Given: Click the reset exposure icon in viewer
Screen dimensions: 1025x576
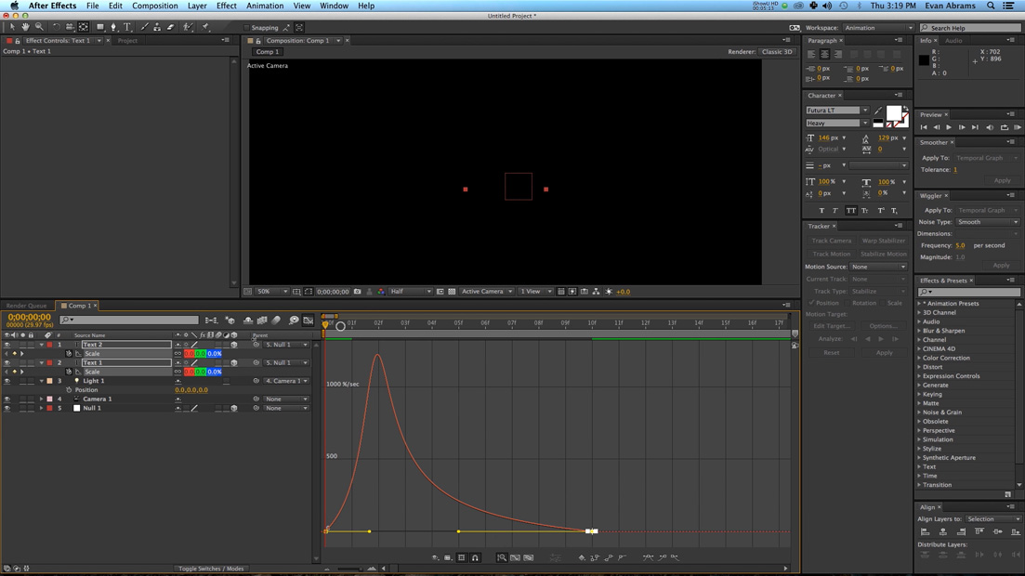Looking at the screenshot, I should point(609,292).
